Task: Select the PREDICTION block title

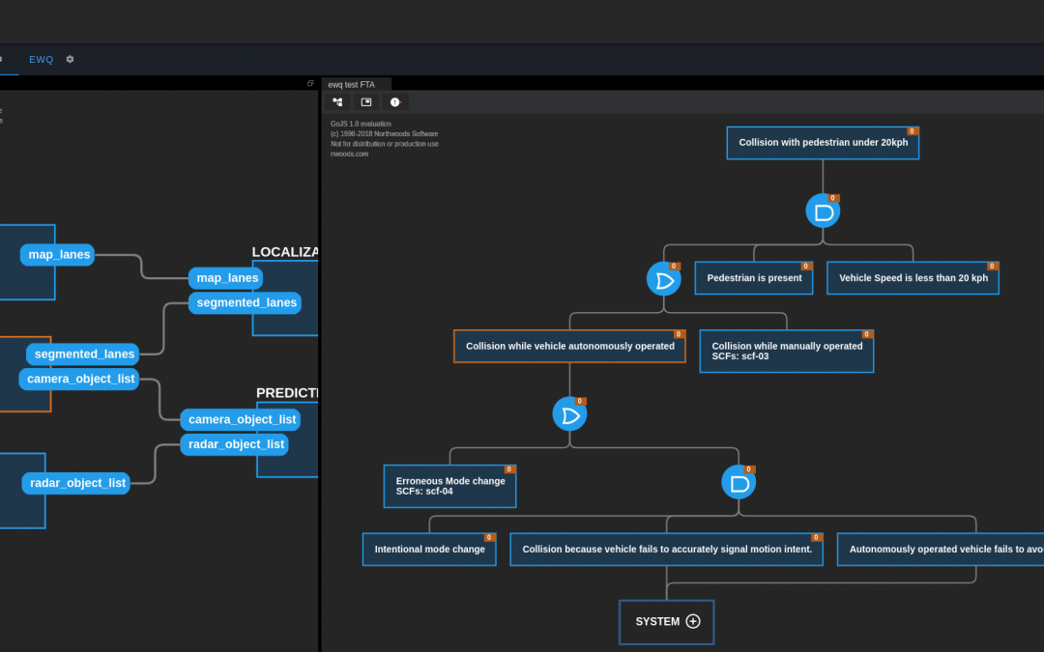Action: point(287,393)
